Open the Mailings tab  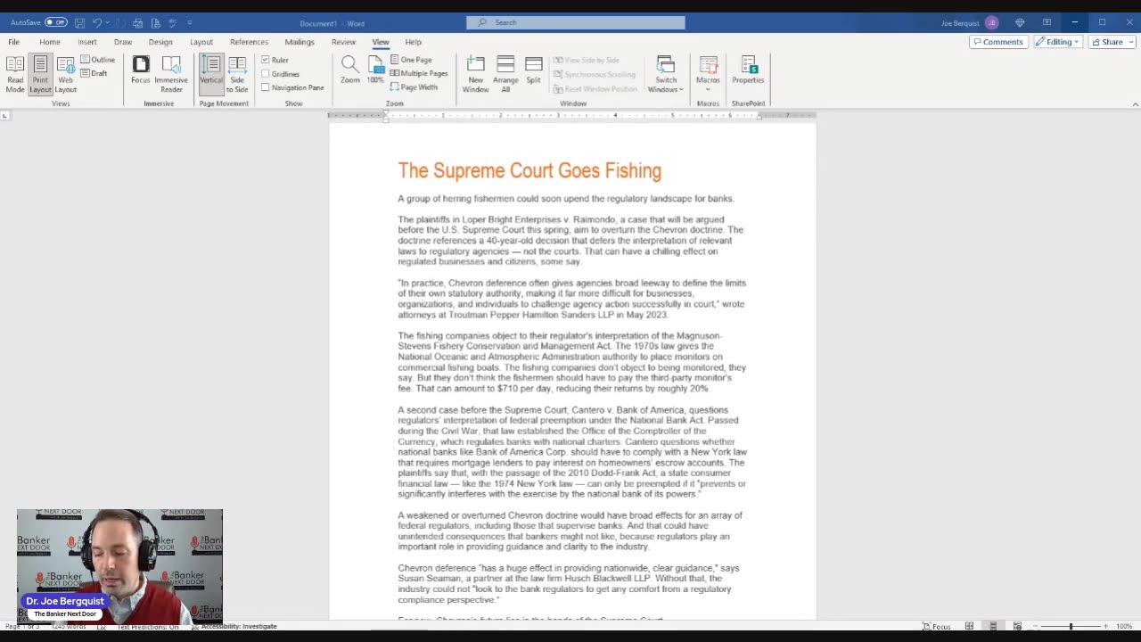[300, 42]
